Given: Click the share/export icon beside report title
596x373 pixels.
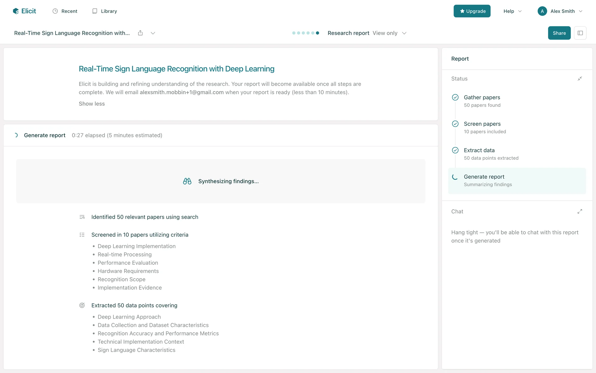Looking at the screenshot, I should click(x=140, y=33).
